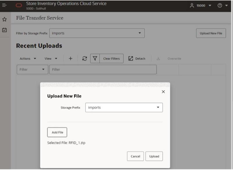Click the Overwrite button
Screen dimensions: 233x170
(174, 59)
